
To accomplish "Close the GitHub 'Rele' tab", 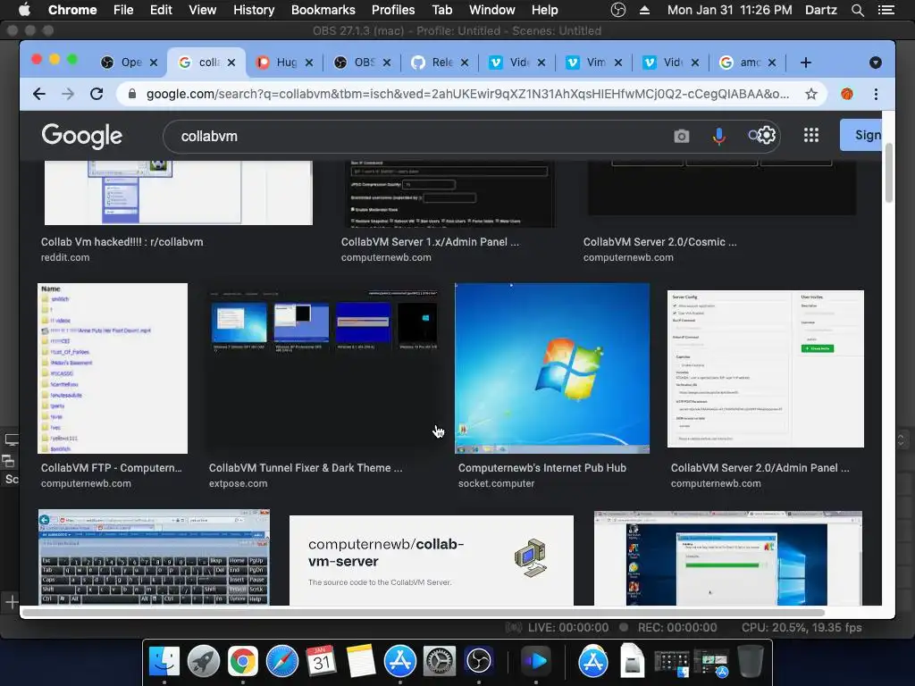I will tap(465, 63).
